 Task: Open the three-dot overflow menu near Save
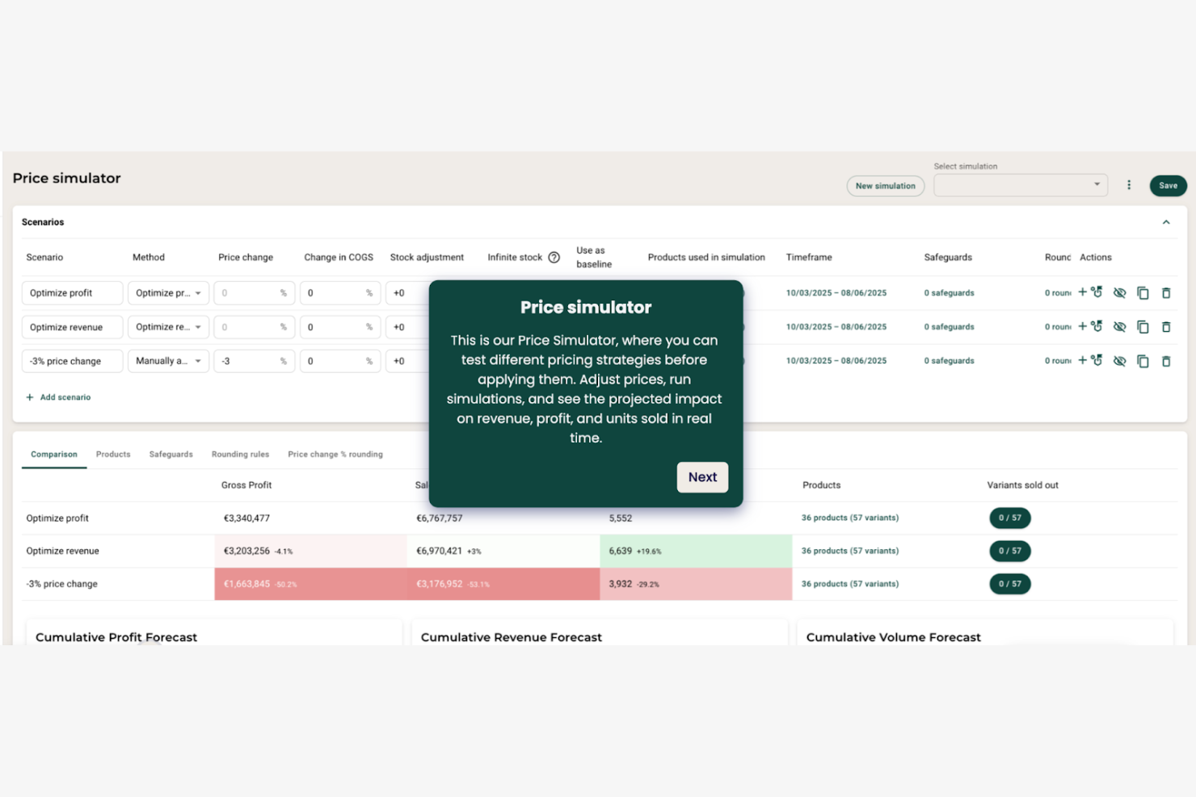point(1129,184)
